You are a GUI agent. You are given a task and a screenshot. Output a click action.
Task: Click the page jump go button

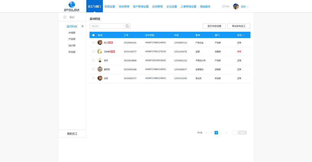point(242,133)
